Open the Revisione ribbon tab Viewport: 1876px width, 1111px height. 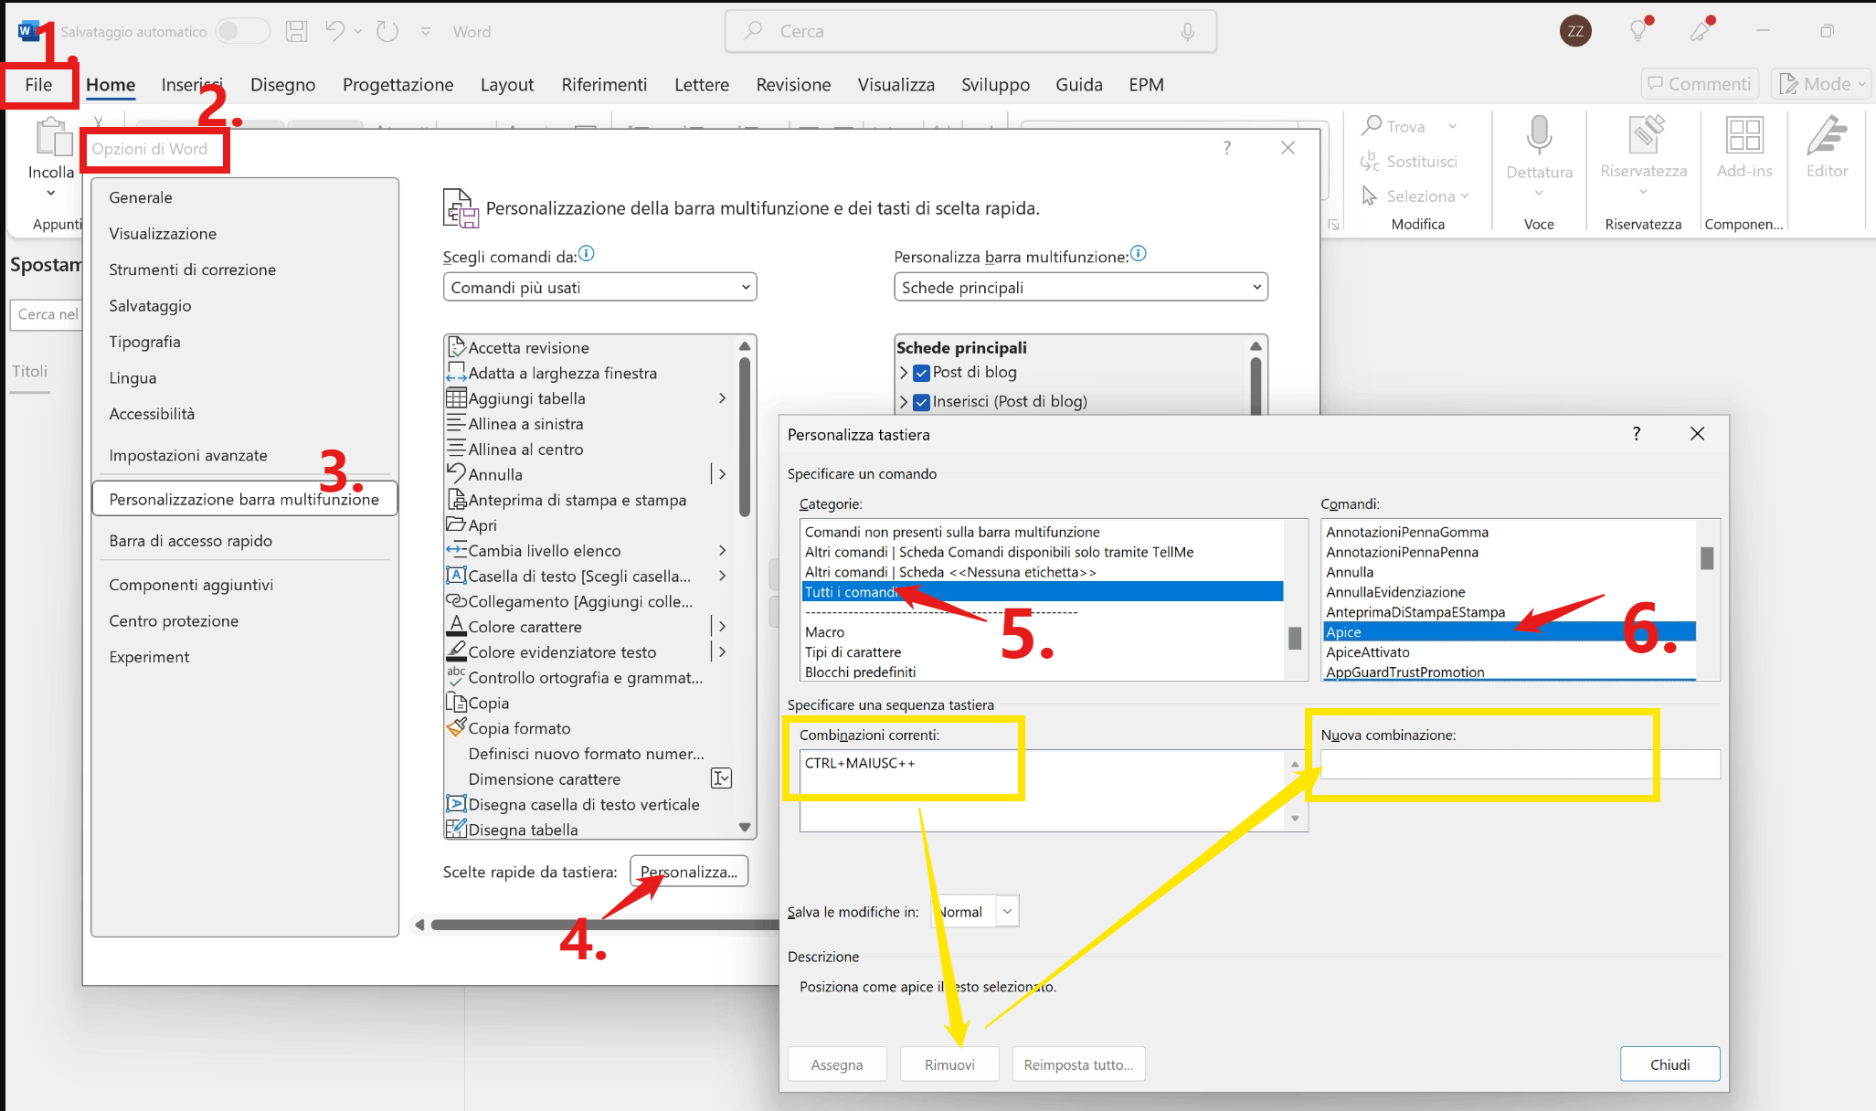[x=793, y=85]
